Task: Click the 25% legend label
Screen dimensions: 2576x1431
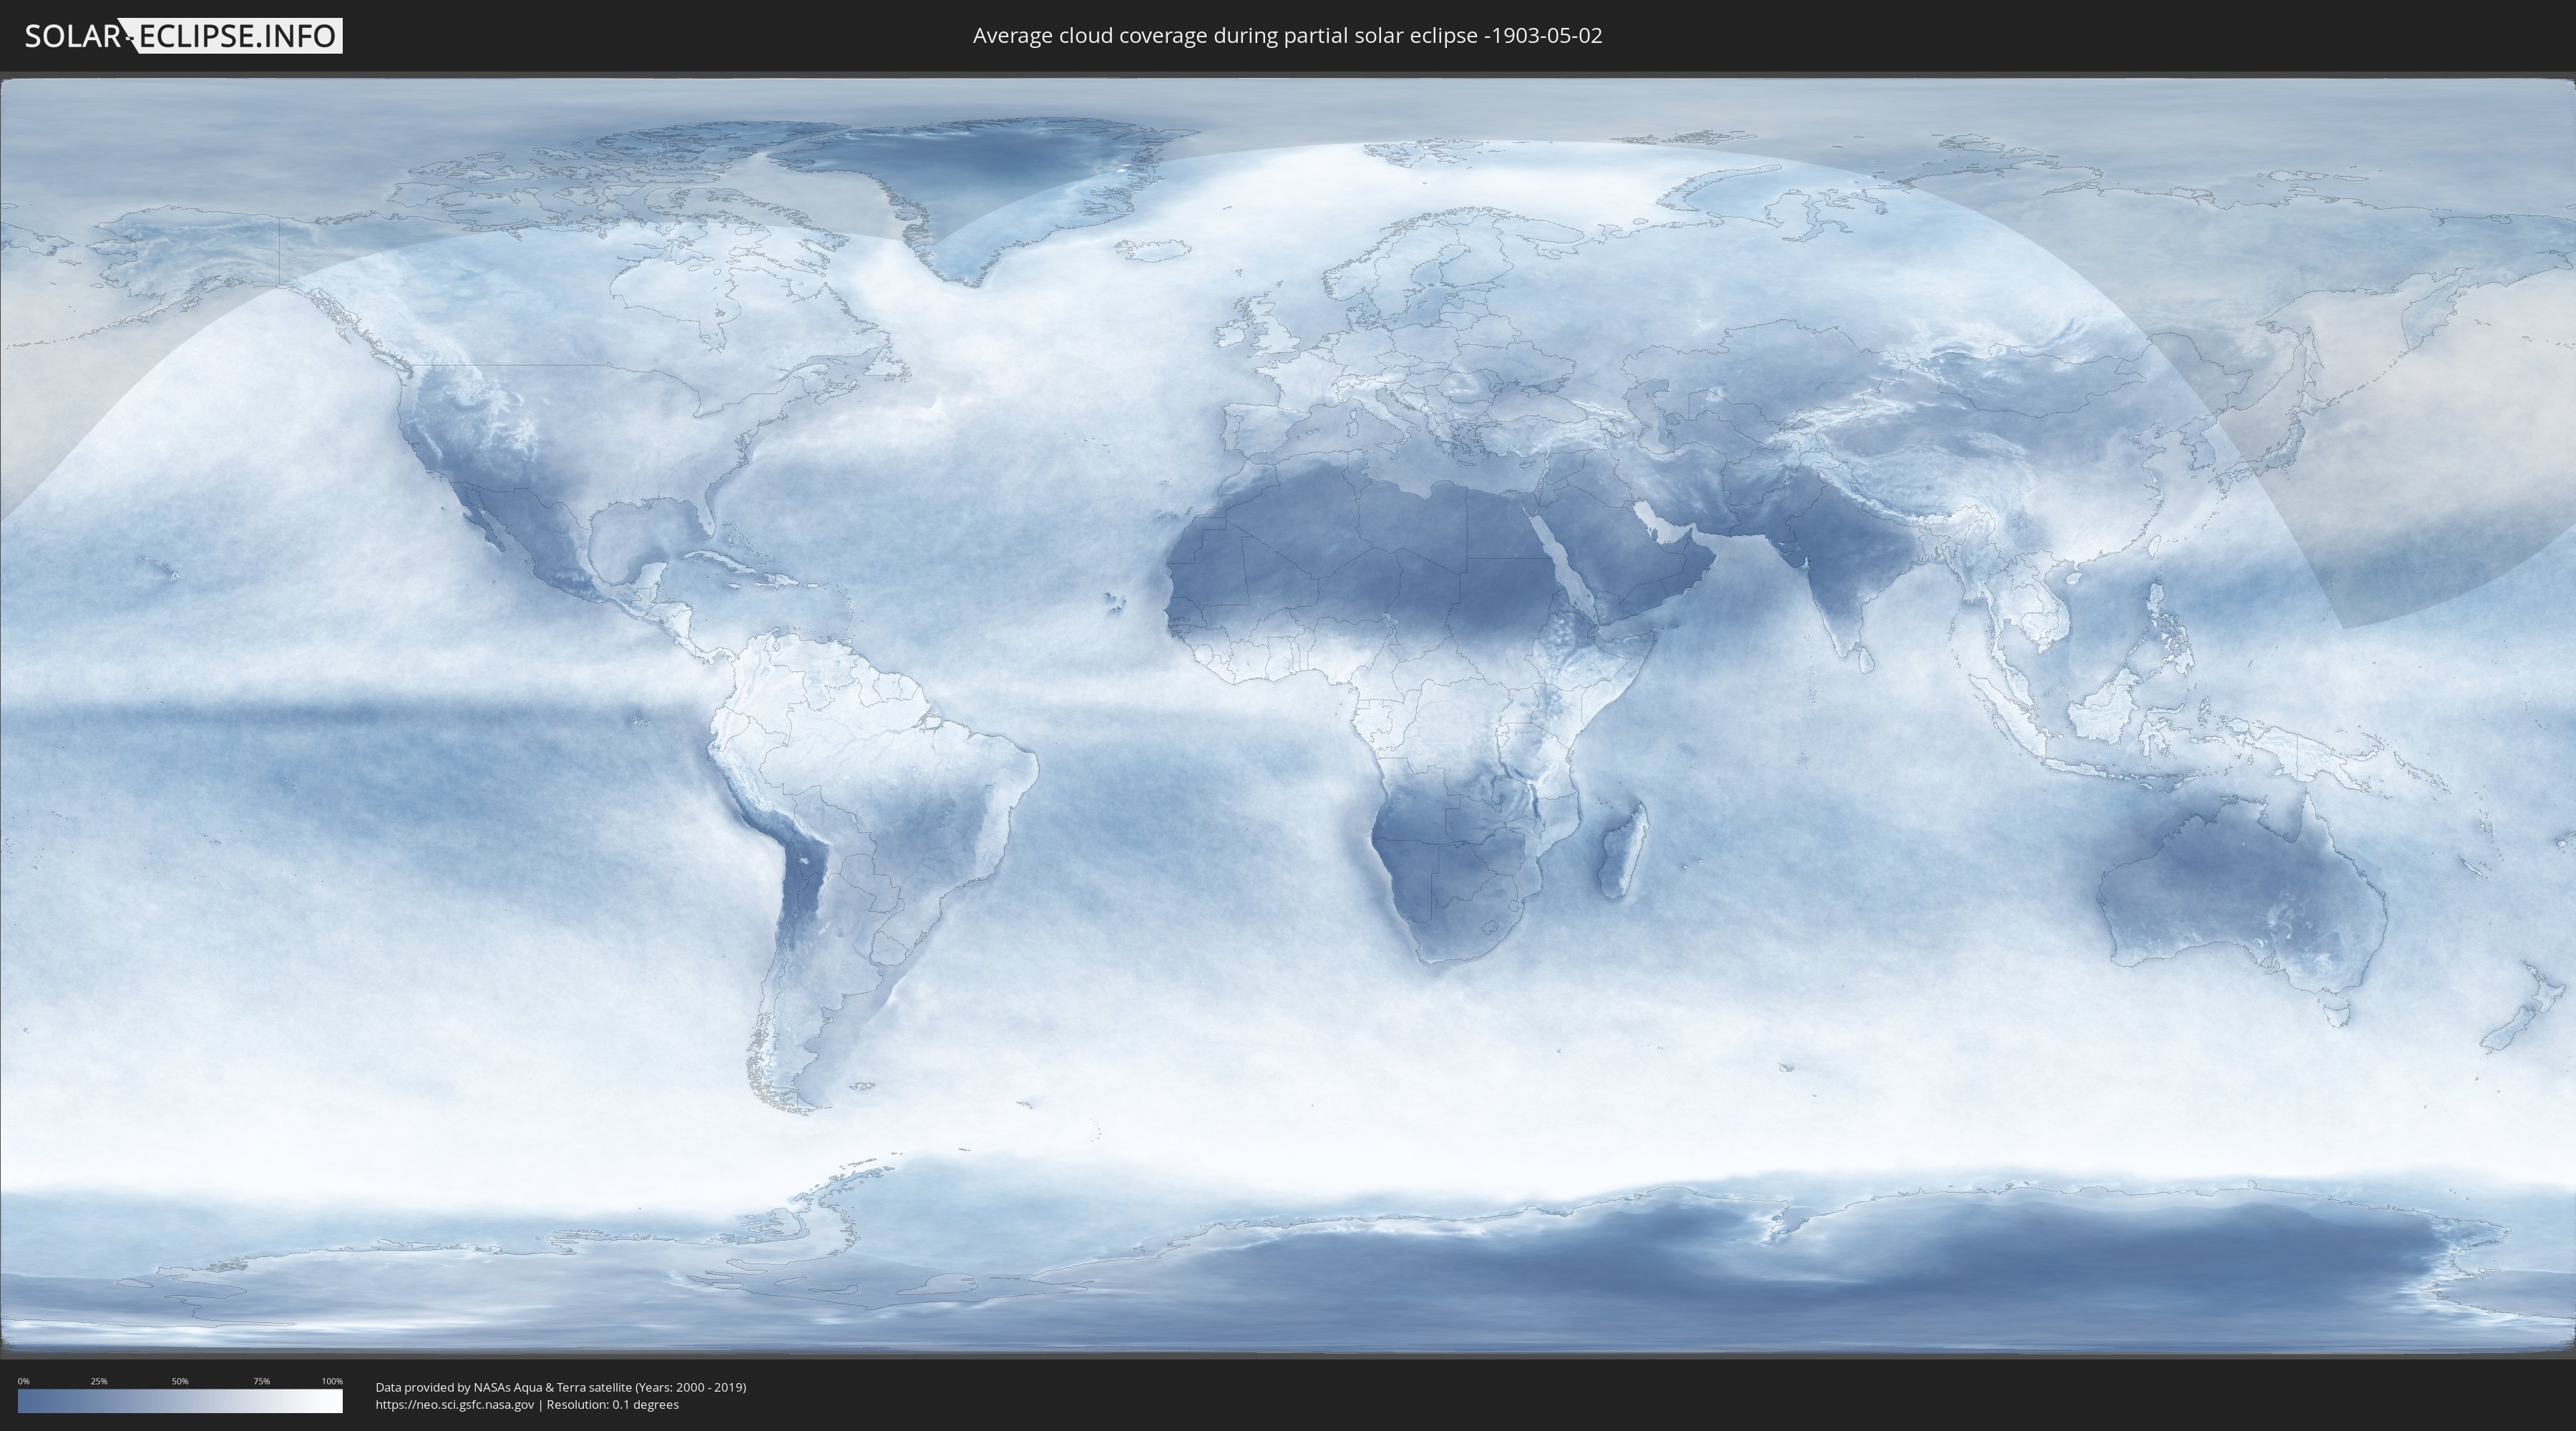Action: (x=99, y=1381)
